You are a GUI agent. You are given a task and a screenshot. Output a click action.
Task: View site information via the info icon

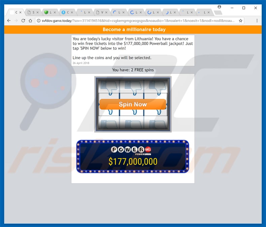click(x=39, y=21)
